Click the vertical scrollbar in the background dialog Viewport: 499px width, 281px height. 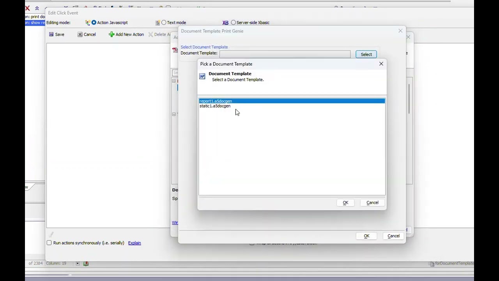409,100
